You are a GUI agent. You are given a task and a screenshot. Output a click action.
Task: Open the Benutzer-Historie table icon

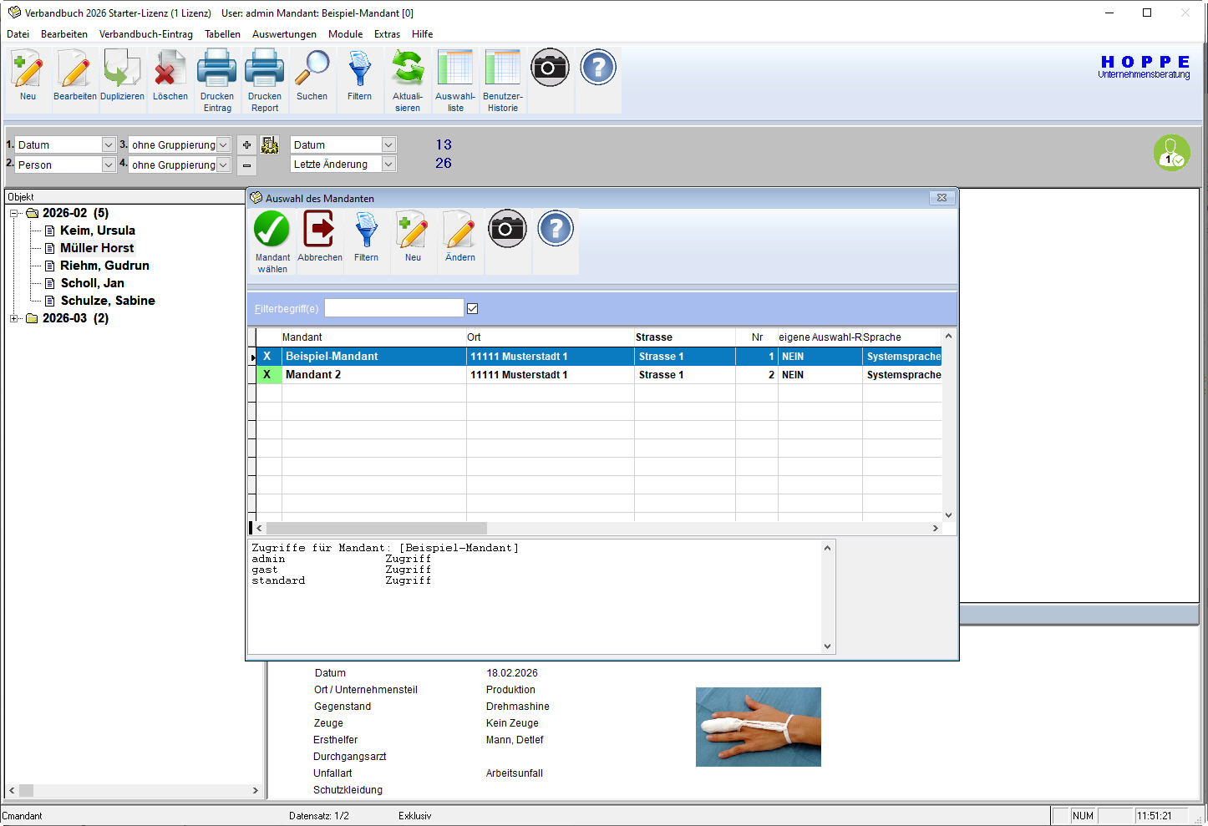tap(502, 70)
